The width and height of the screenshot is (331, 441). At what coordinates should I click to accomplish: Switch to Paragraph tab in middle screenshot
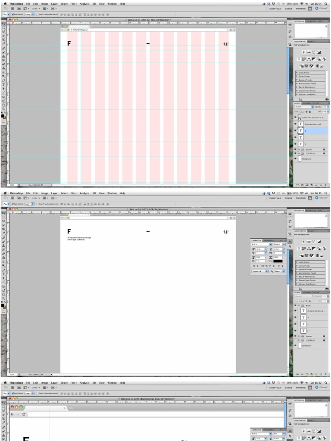pyautogui.click(x=268, y=240)
